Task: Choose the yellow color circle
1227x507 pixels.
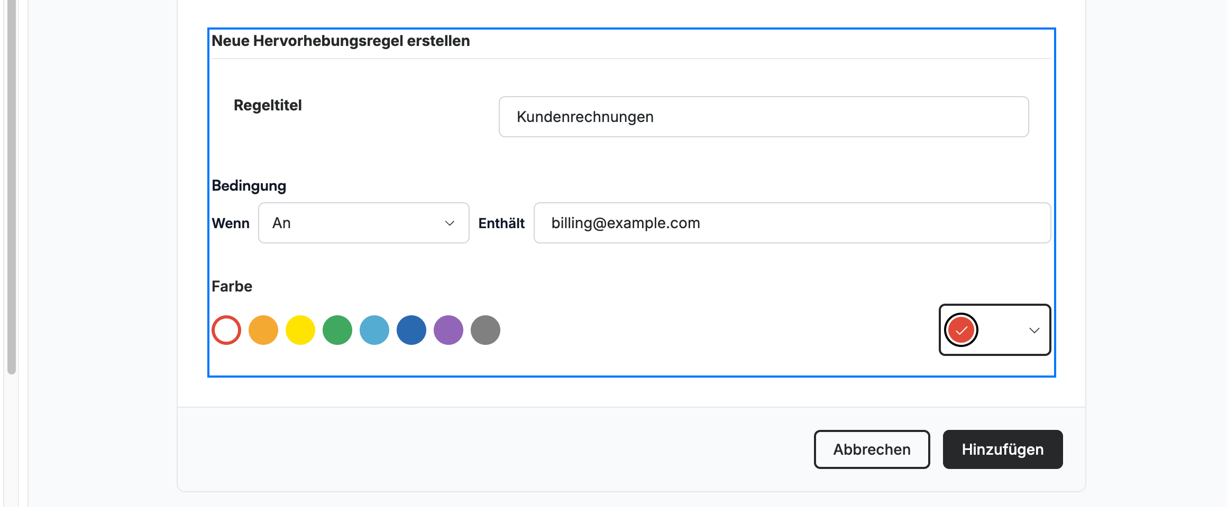Action: pos(300,330)
